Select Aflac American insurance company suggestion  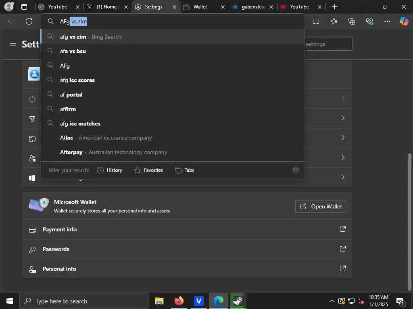pyautogui.click(x=173, y=138)
